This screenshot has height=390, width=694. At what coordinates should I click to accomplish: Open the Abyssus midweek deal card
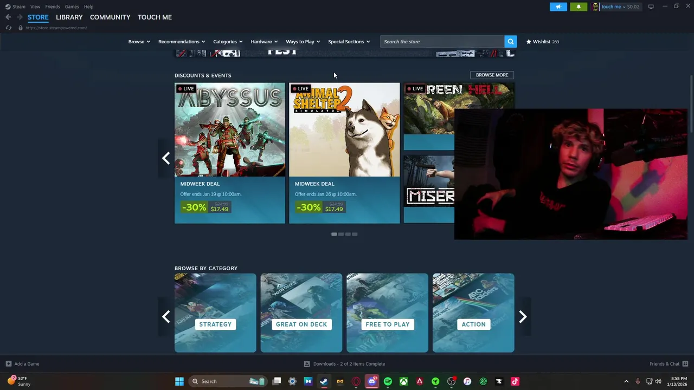tap(230, 153)
